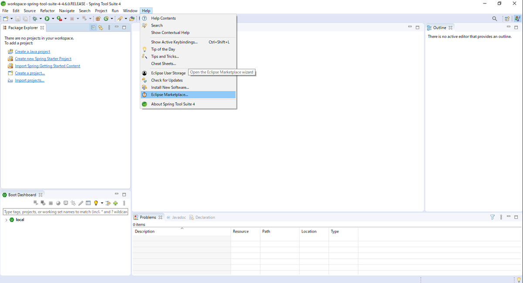
Task: Open dropdown arrow beside the New wizard icon
Action: pos(11,19)
